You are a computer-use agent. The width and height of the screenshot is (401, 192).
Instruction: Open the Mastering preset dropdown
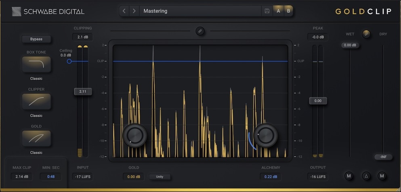(x=200, y=11)
